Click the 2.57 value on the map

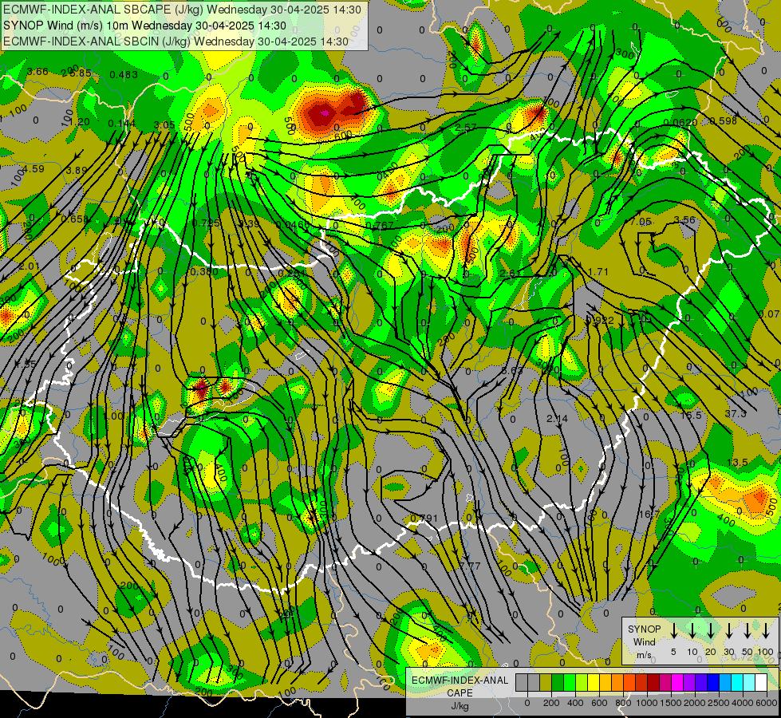click(x=466, y=128)
